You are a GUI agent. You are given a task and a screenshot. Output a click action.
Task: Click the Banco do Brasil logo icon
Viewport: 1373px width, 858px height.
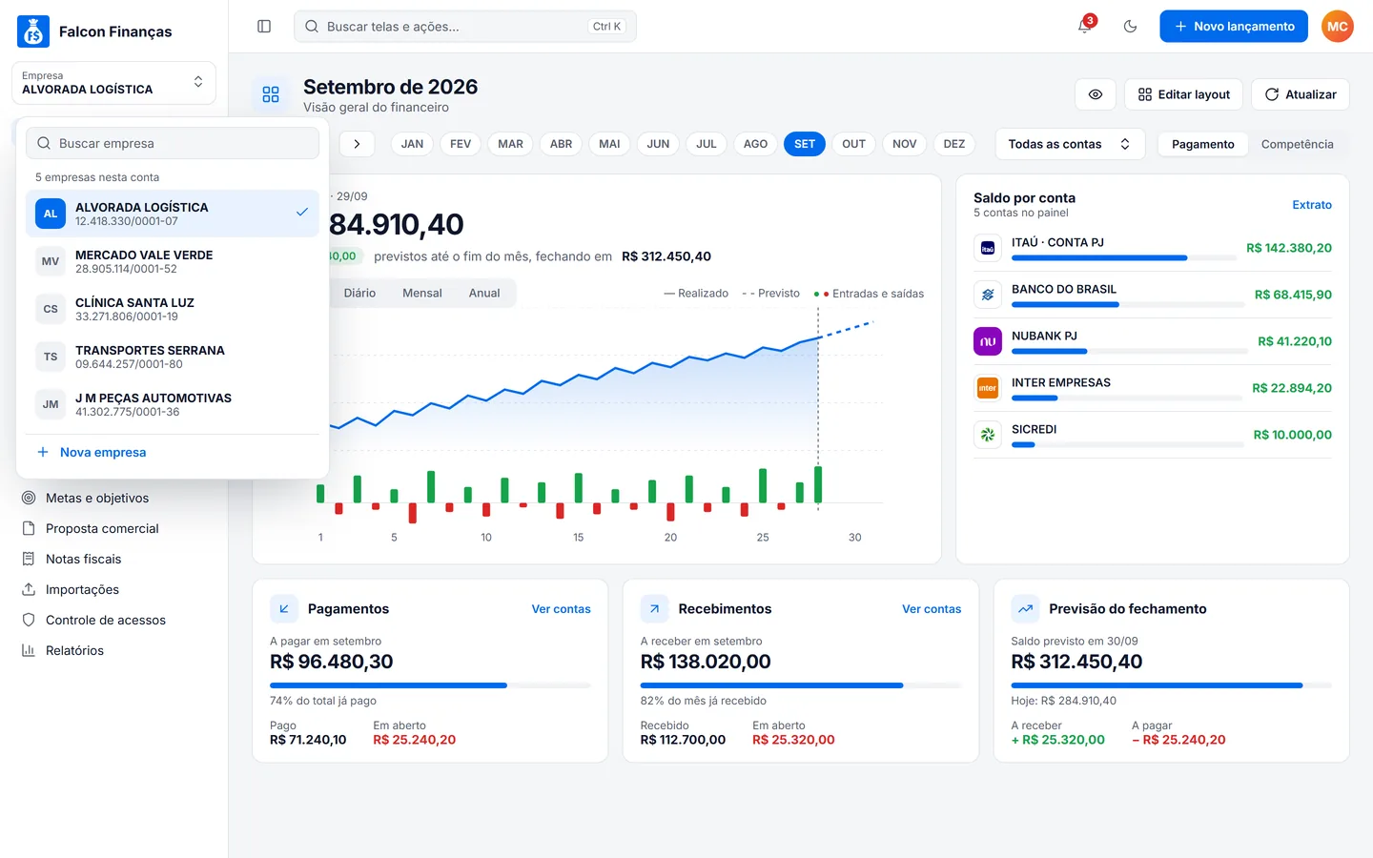click(988, 295)
